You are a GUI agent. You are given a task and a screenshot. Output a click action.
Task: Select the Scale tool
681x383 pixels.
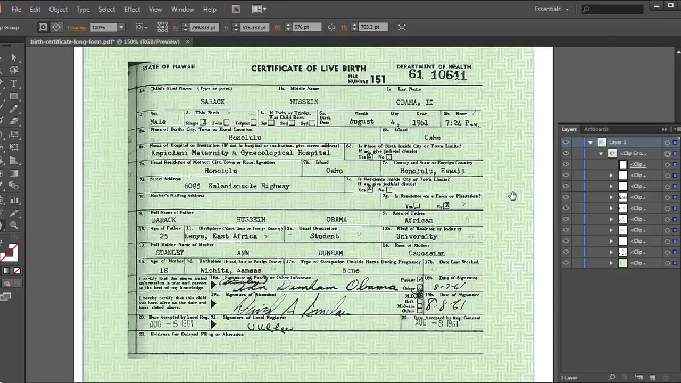coord(14,135)
